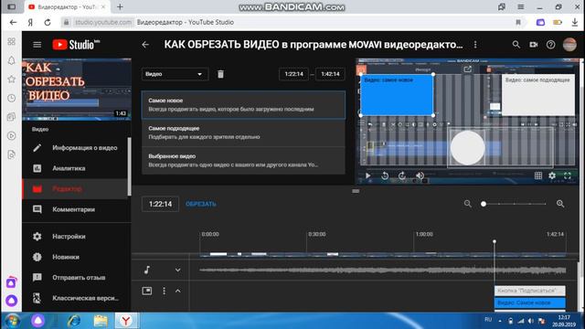This screenshot has width=585, height=329.
Task: Zoom in the timeline magnifier
Action: click(x=560, y=204)
